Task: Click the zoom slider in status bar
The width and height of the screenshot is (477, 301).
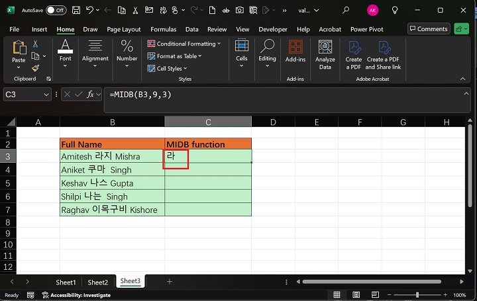Action: [419, 295]
